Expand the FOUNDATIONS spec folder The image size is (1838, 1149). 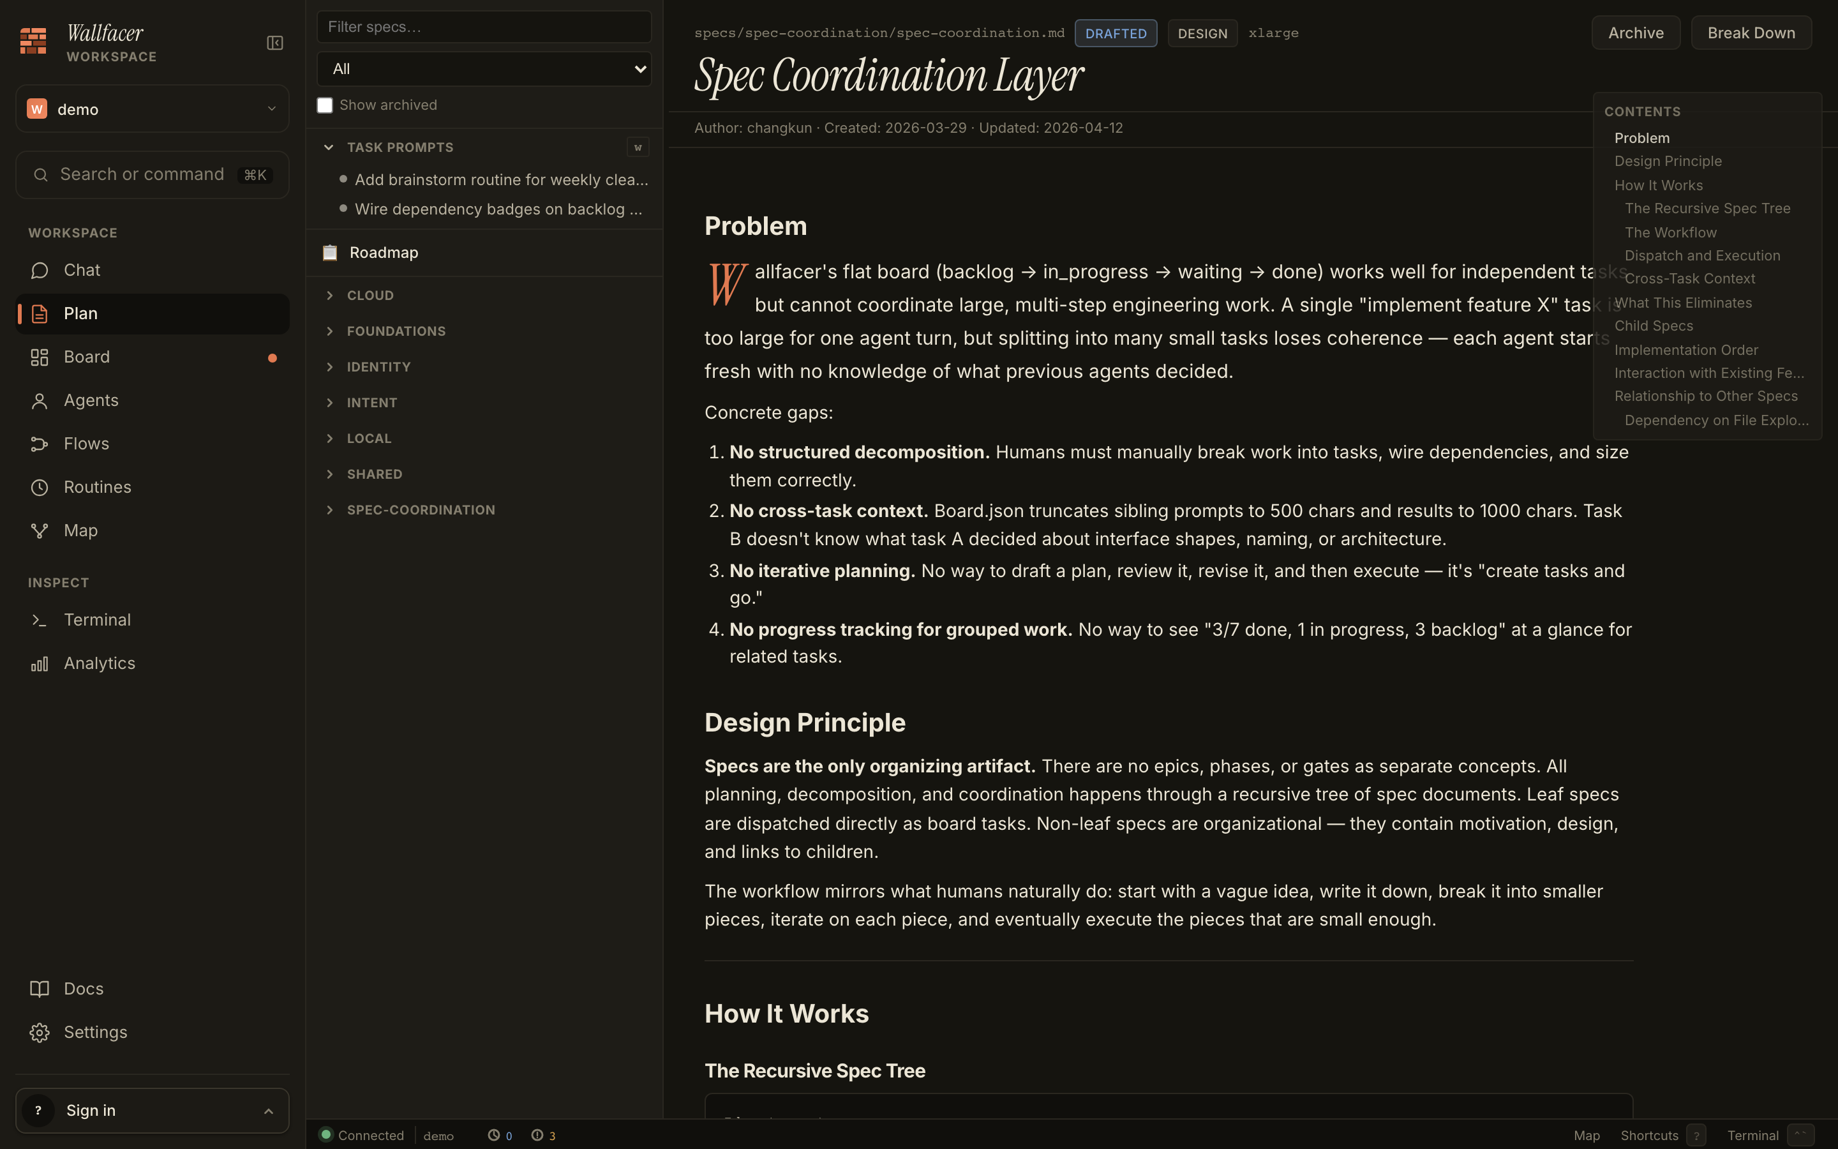coord(329,331)
